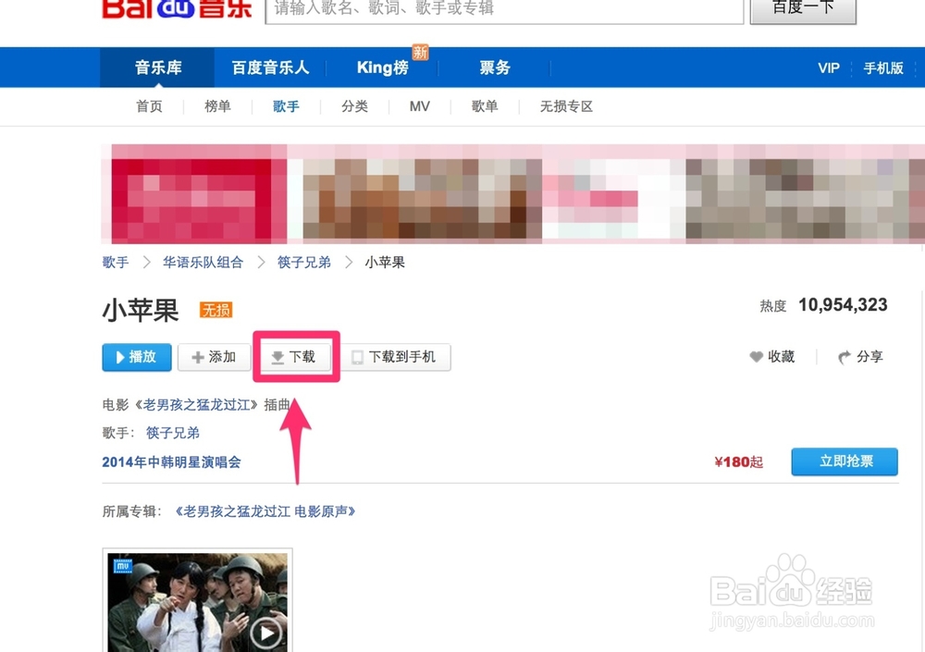Click the orange 无损 badge
The image size is (925, 652).
click(x=216, y=310)
